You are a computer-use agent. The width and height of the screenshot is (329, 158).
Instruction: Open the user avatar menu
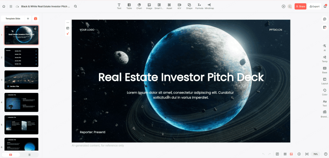[290, 7]
